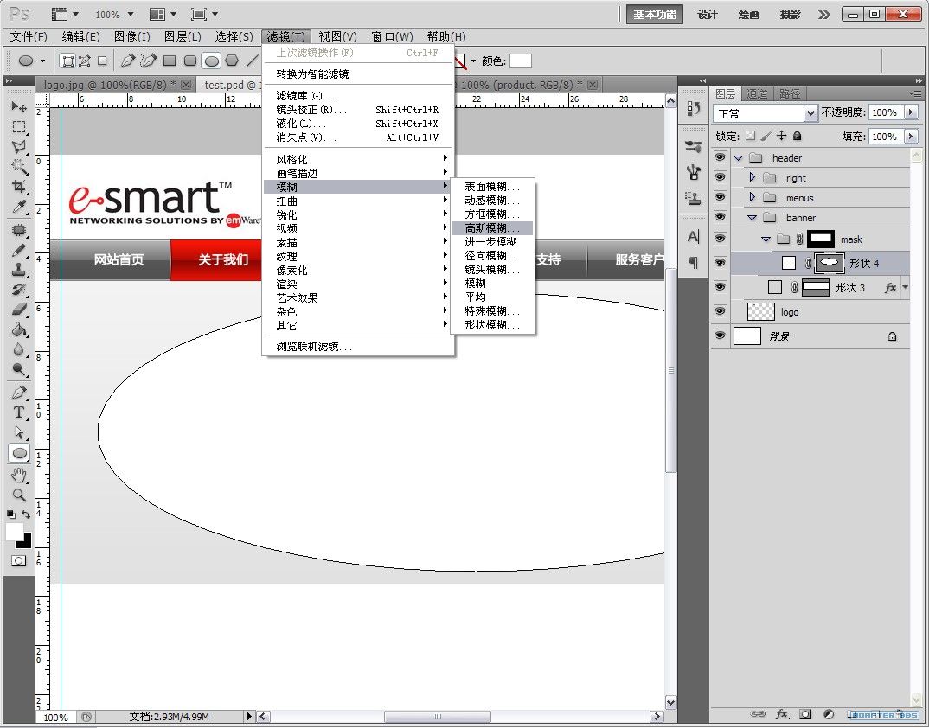Screen dimensions: 929x728
Task: Open the opacity 不透明度 slider arrow
Action: (911, 112)
